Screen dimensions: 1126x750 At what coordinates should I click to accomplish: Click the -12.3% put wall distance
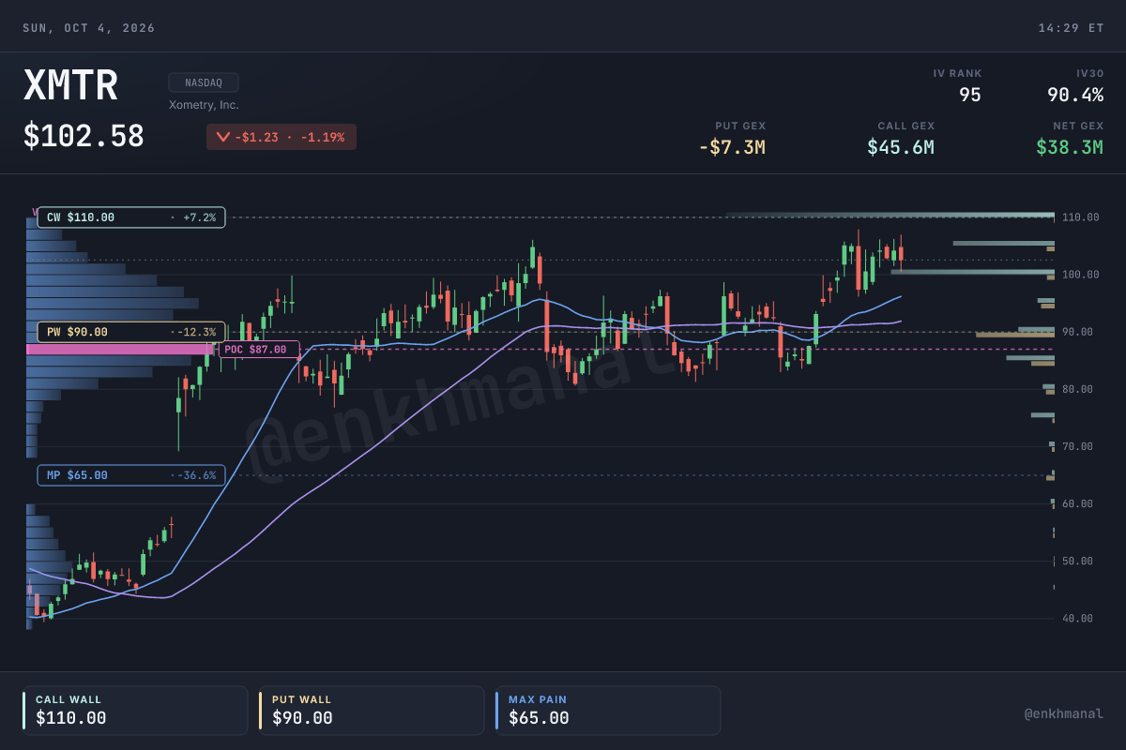point(197,332)
